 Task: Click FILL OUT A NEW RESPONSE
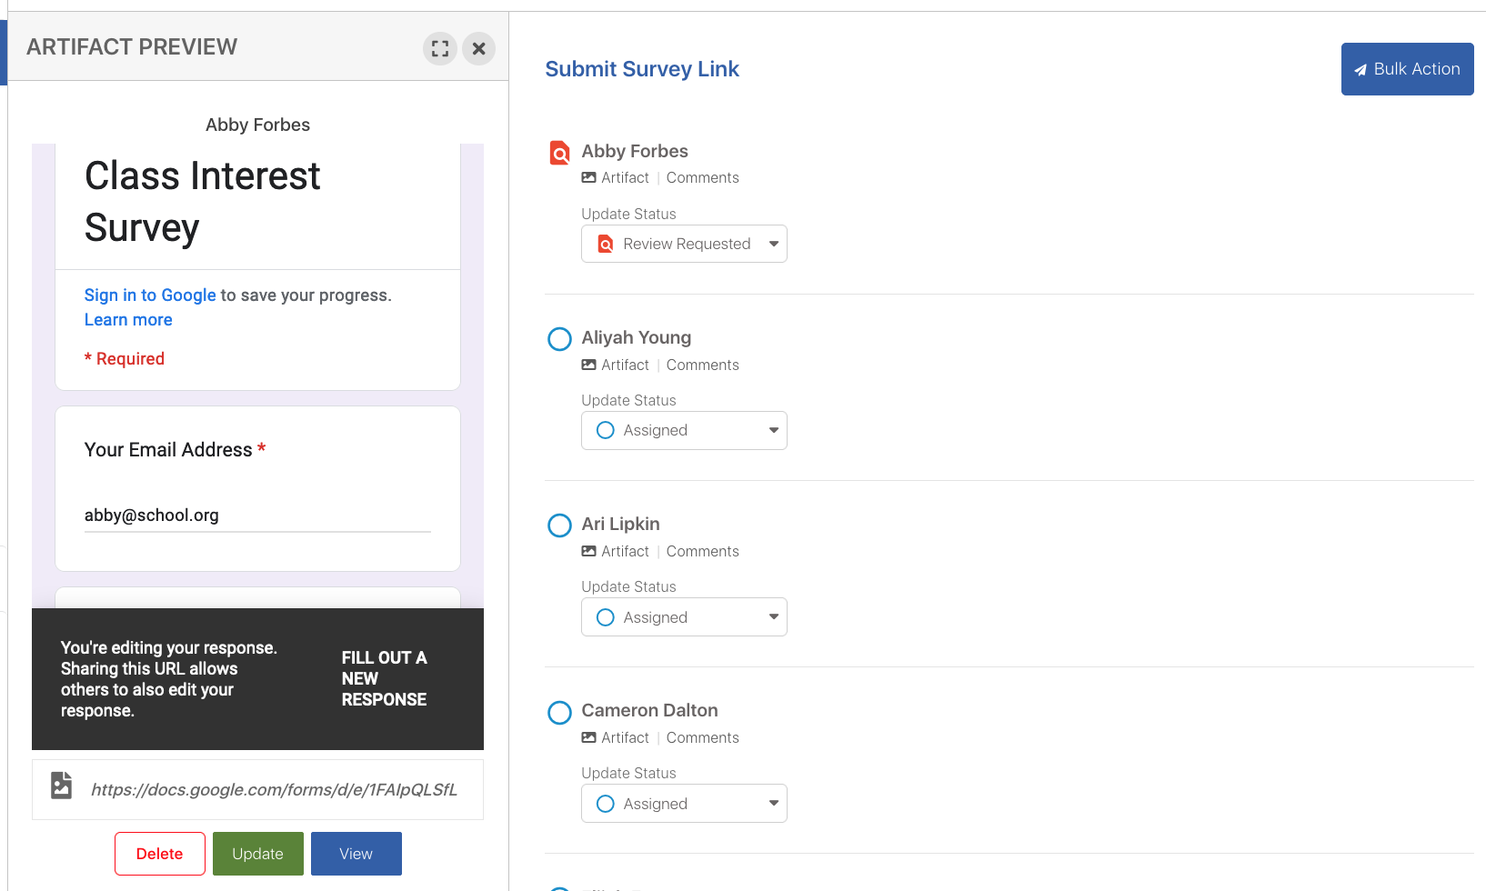(x=384, y=678)
